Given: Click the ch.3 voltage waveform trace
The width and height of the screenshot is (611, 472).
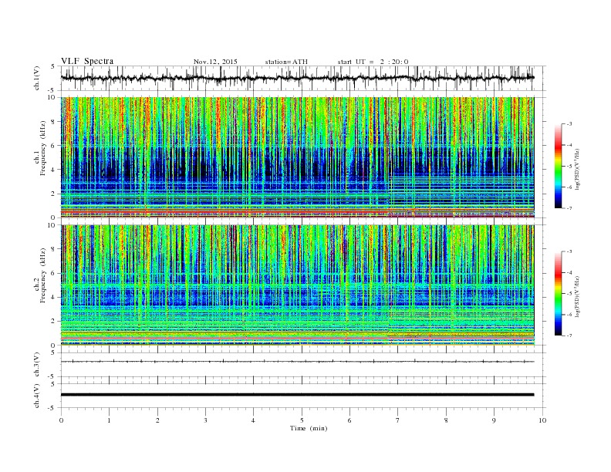Looking at the screenshot, I should (x=297, y=362).
